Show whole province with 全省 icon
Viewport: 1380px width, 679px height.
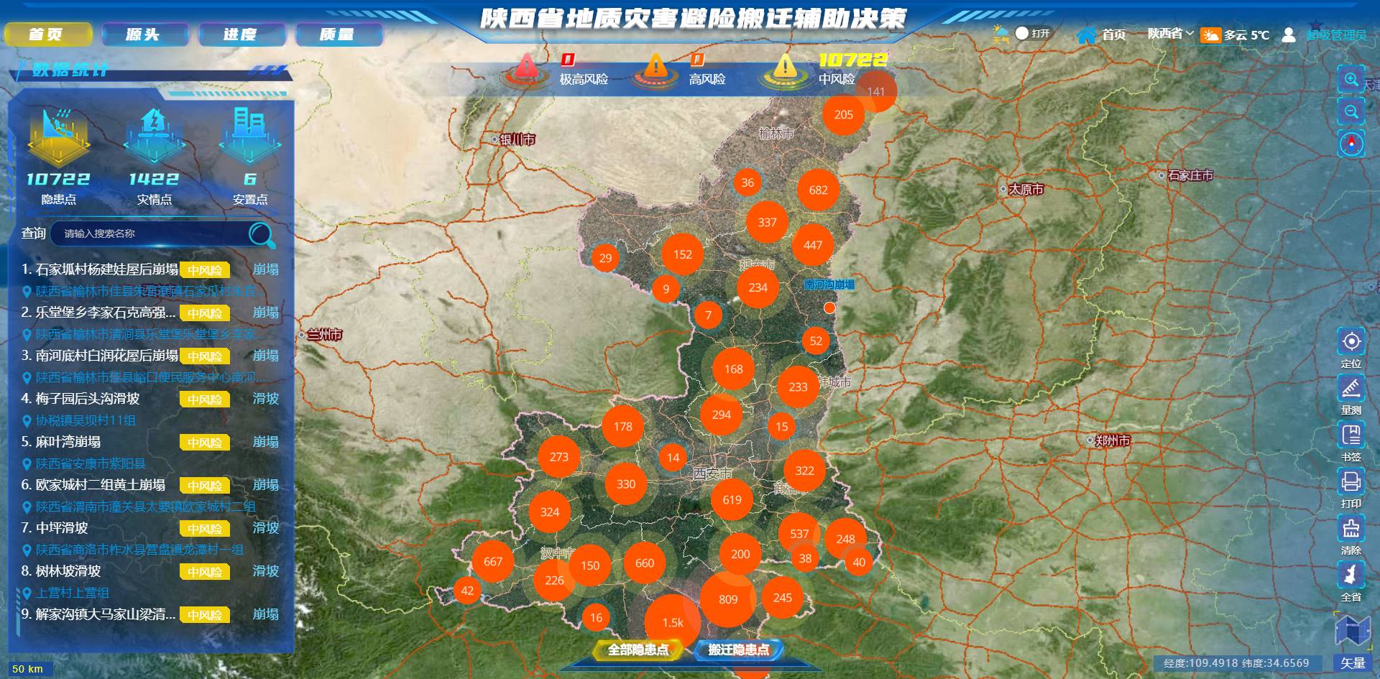pos(1351,576)
